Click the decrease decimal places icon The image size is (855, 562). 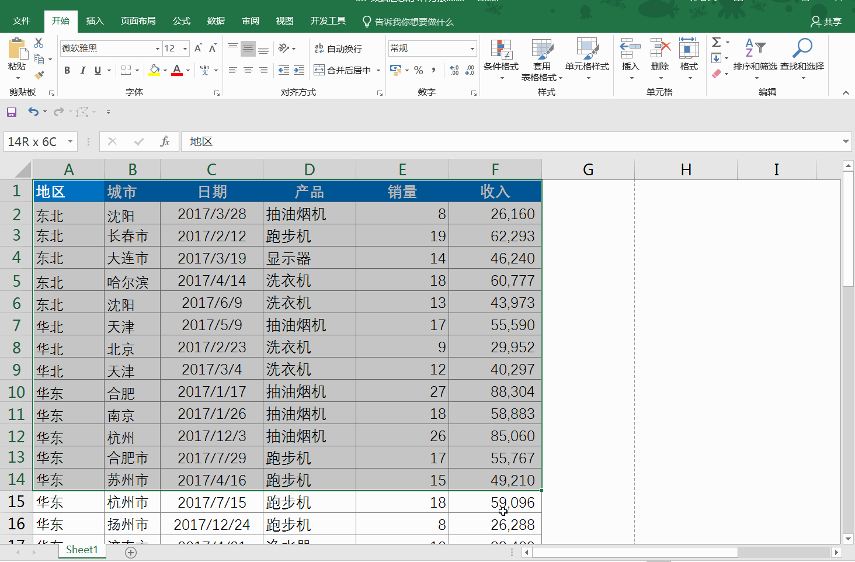[470, 70]
